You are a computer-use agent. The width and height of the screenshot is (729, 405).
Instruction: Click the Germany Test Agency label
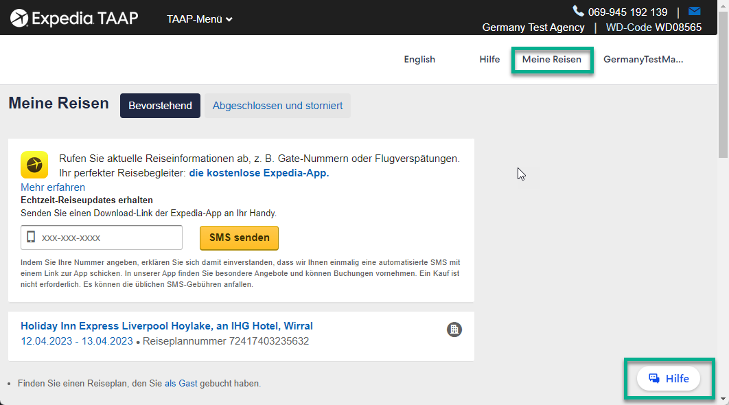click(533, 27)
